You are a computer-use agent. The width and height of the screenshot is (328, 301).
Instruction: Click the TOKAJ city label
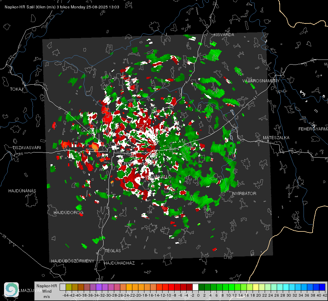[16, 89]
